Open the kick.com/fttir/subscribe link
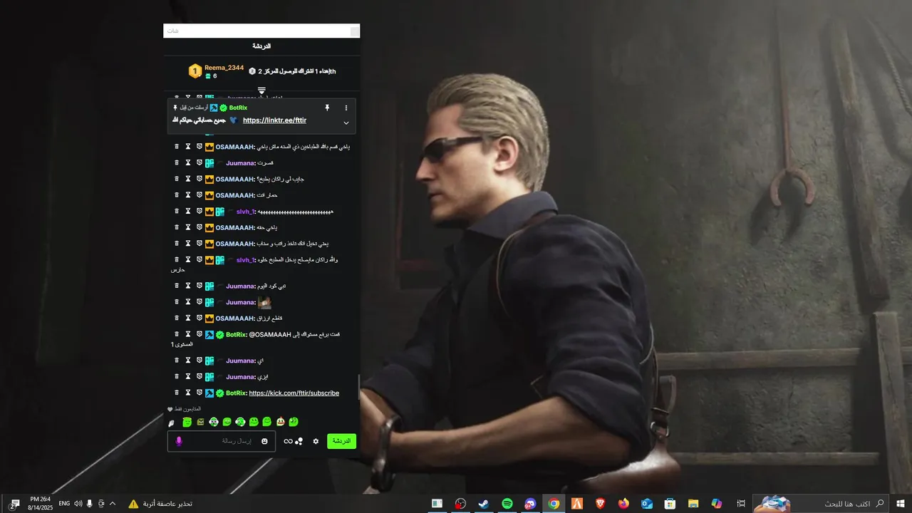This screenshot has height=513, width=912. point(294,393)
